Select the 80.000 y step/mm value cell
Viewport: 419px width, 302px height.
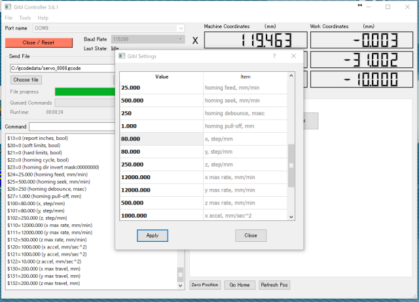tap(162, 152)
